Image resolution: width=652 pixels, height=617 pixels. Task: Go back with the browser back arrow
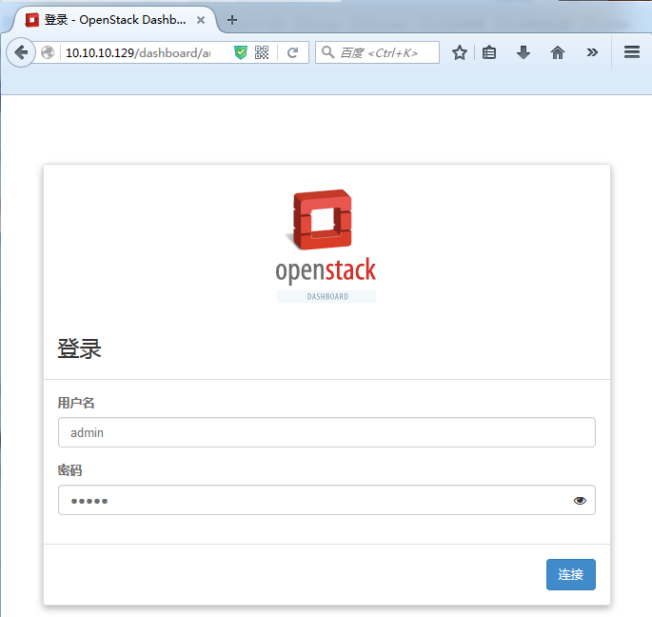(x=20, y=52)
